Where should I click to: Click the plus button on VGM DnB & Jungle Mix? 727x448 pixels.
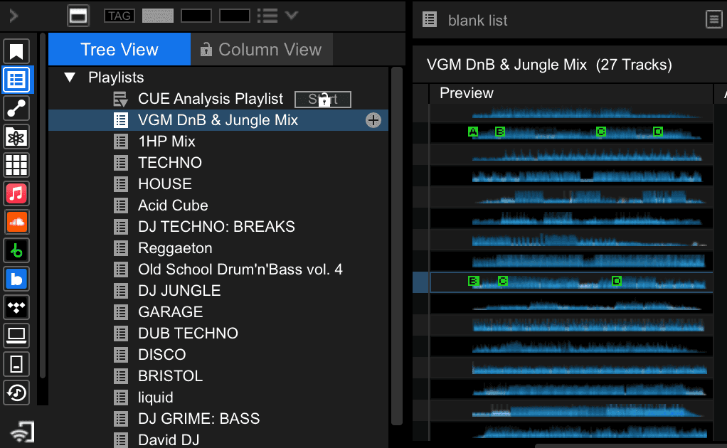(373, 120)
